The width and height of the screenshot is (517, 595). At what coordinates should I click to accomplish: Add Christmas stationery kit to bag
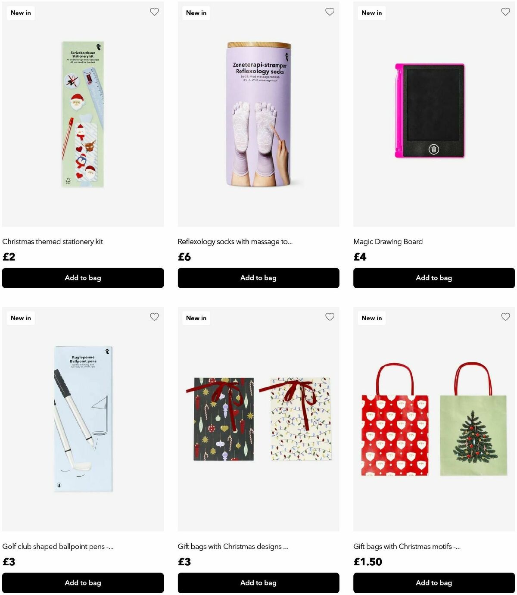coord(83,278)
